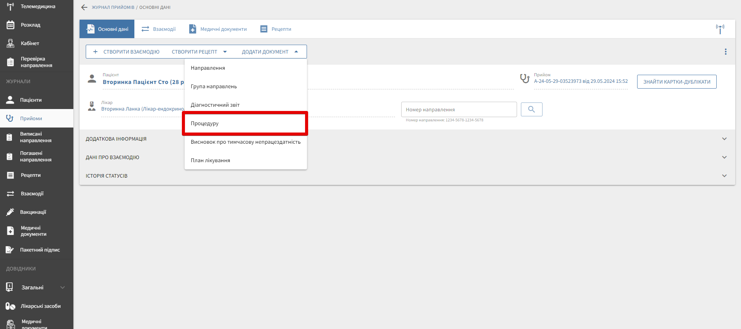Open Вакцинації syringe item in sidebar
The width and height of the screenshot is (741, 329).
[33, 212]
